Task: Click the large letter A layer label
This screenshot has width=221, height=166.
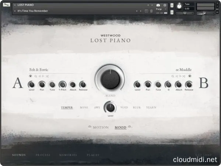Action: (x=18, y=83)
